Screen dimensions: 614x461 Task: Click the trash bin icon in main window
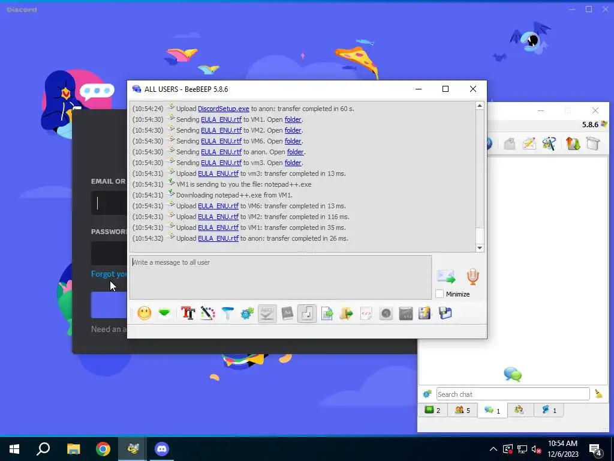click(x=593, y=143)
